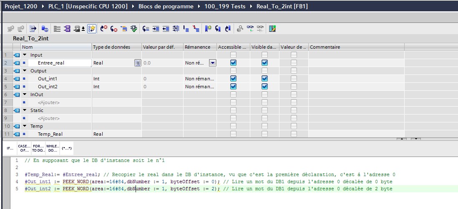Click Real_To_2int [FB1] breadcrumb
458x209 pixels.
282,6
